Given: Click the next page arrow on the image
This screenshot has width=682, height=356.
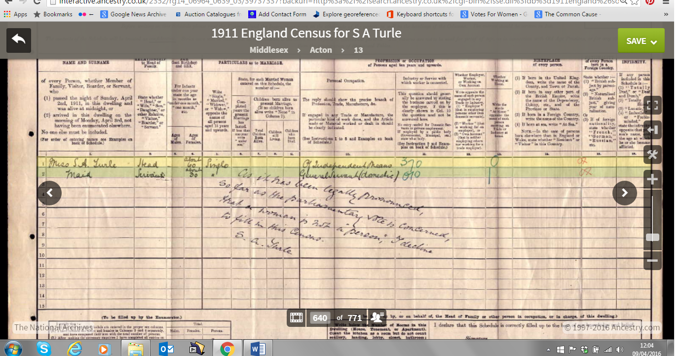Looking at the screenshot, I should point(625,193).
